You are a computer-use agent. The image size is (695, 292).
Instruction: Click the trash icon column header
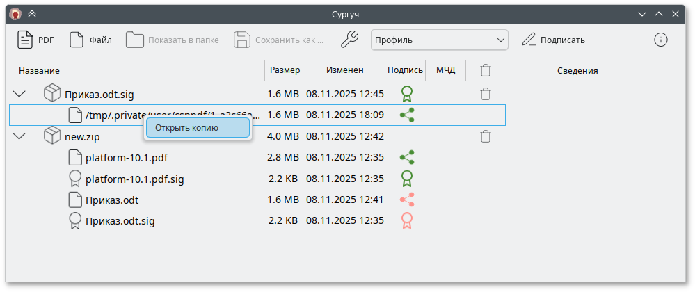tap(486, 70)
